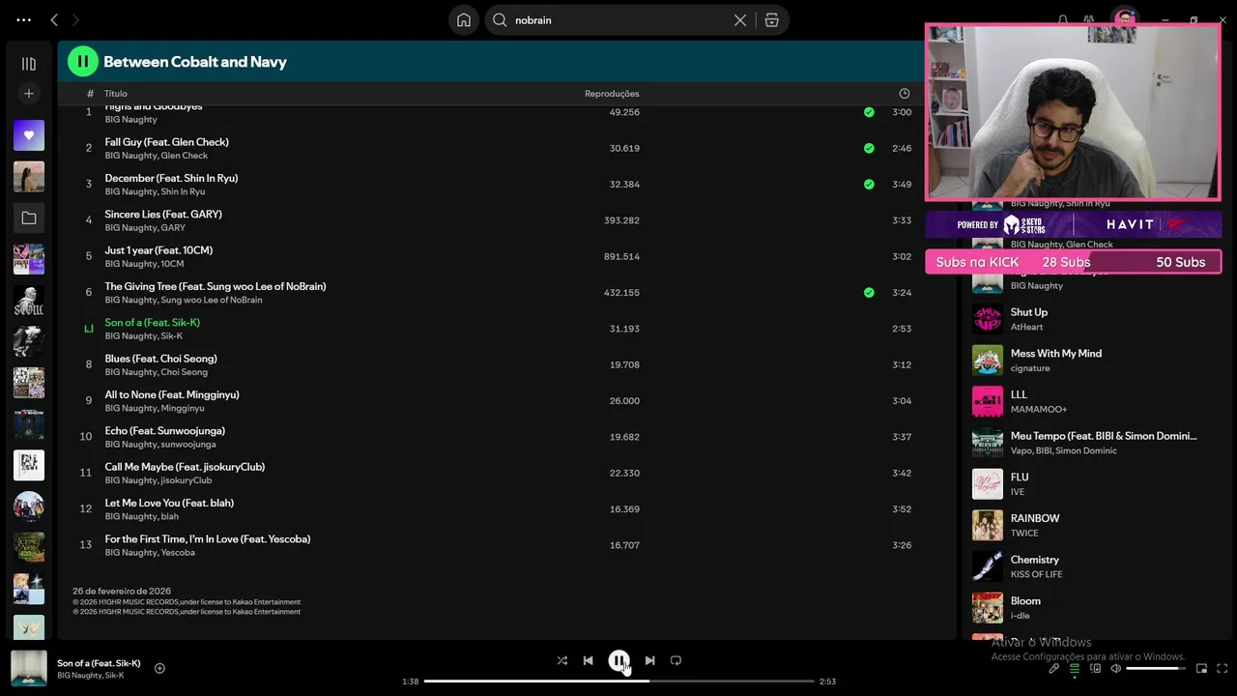Select All to None (Feat. Mingginyu) track

tap(172, 394)
